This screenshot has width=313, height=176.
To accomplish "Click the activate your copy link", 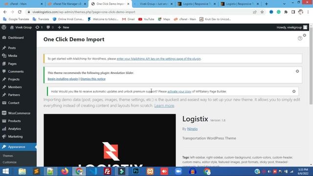I will tap(179, 91).
